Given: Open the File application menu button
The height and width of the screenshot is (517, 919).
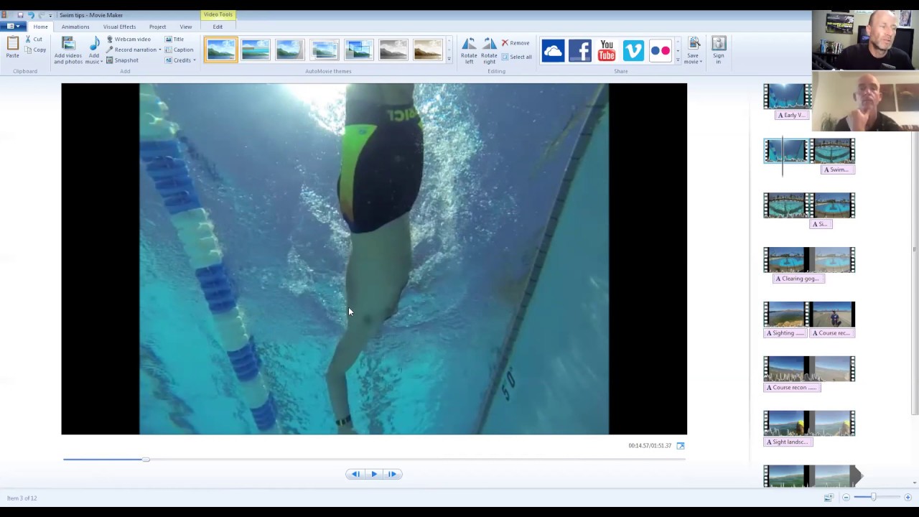Looking at the screenshot, I should (x=12, y=27).
